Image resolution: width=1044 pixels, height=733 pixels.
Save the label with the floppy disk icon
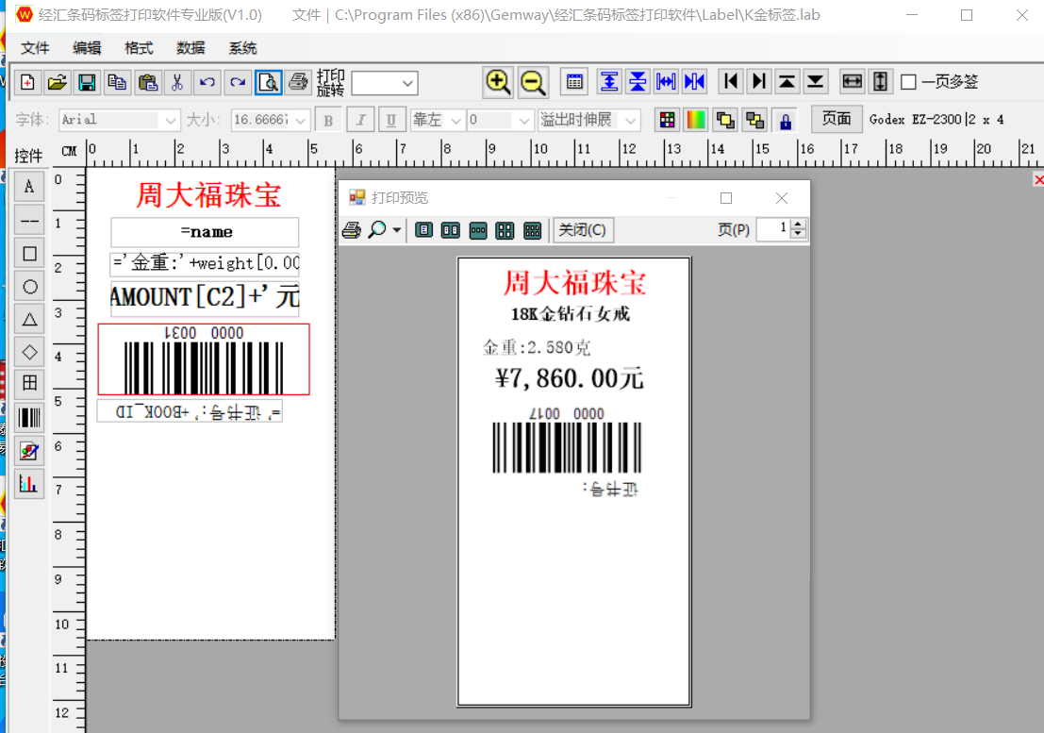click(87, 83)
